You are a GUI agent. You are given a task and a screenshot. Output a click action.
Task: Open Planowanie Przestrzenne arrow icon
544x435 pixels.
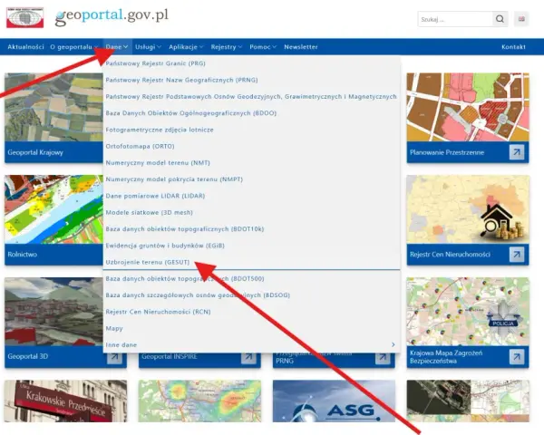pyautogui.click(x=517, y=152)
